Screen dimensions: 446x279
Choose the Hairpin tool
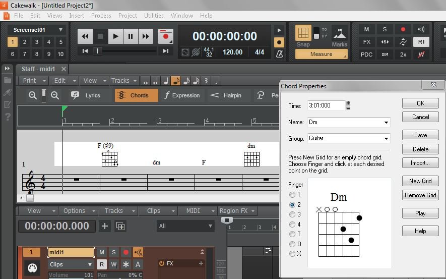225,95
